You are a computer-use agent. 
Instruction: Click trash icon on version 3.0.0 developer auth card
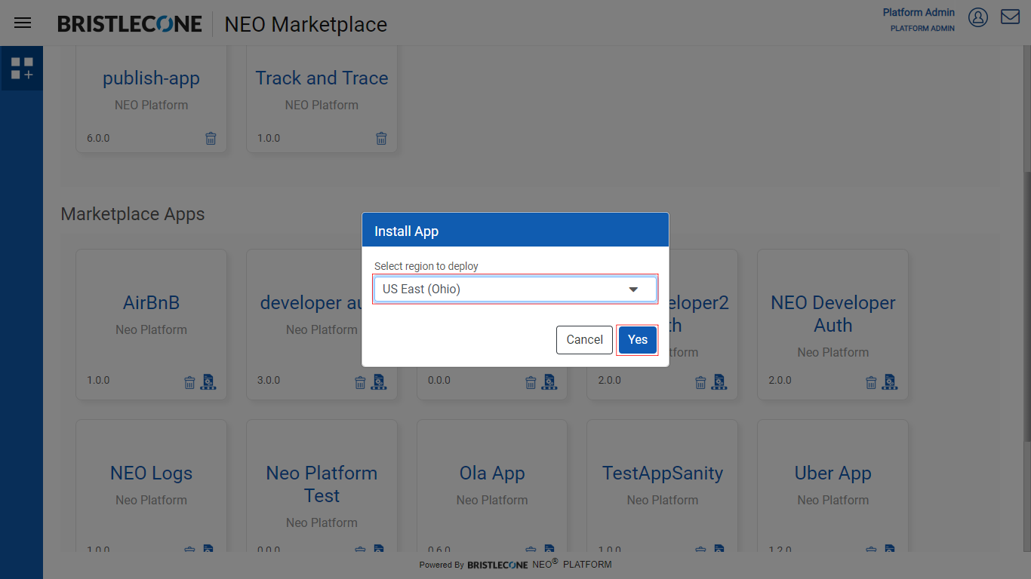[360, 382]
